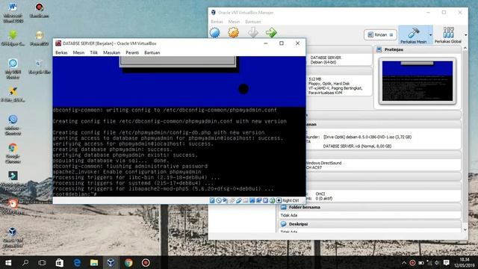Select Oracle VM VirtualBox desktop icon
This screenshot has width=478, height=269.
tap(13, 238)
